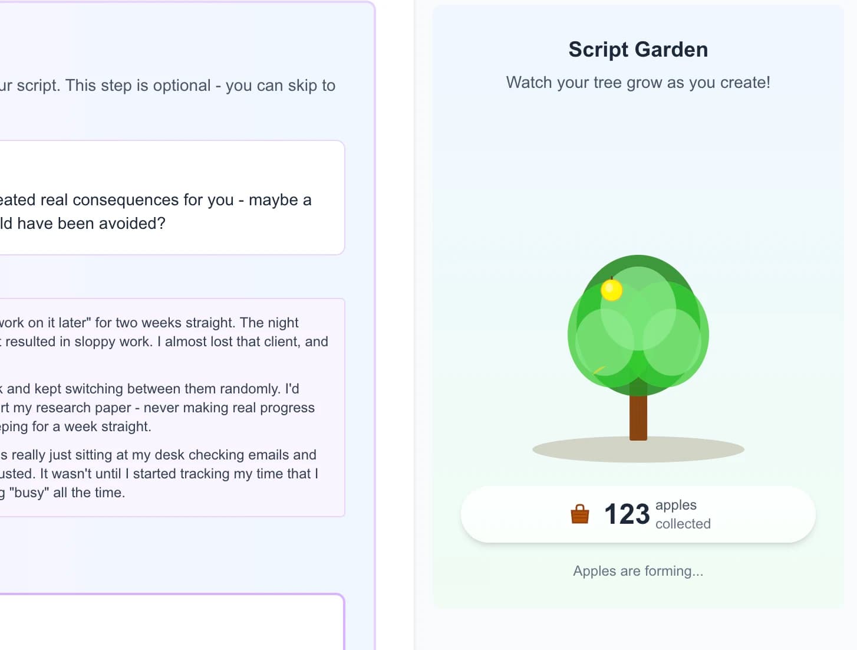Click the apples collected counter pill

pos(638,514)
